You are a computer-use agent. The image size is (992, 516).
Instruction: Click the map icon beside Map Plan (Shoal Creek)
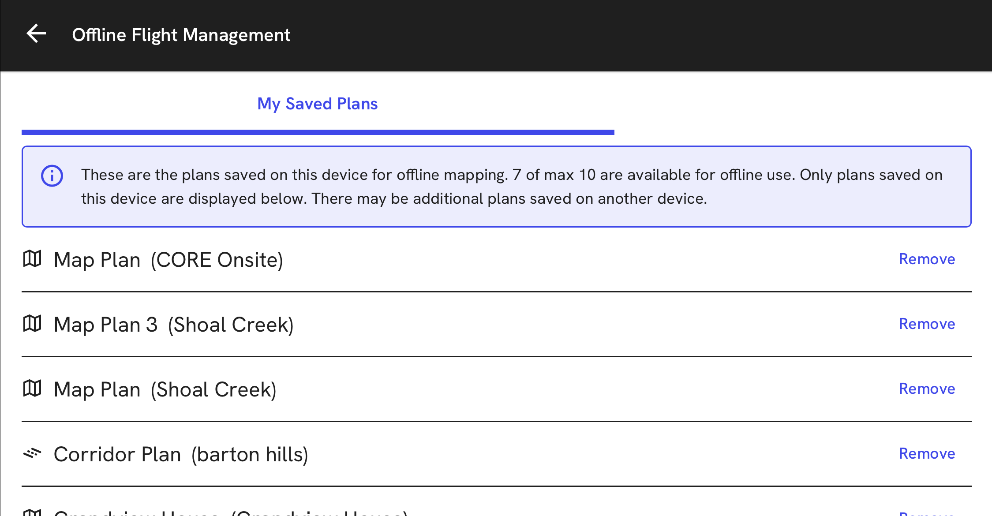tap(33, 389)
